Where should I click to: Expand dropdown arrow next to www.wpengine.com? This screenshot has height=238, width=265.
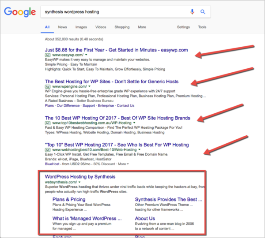[x=89, y=86]
